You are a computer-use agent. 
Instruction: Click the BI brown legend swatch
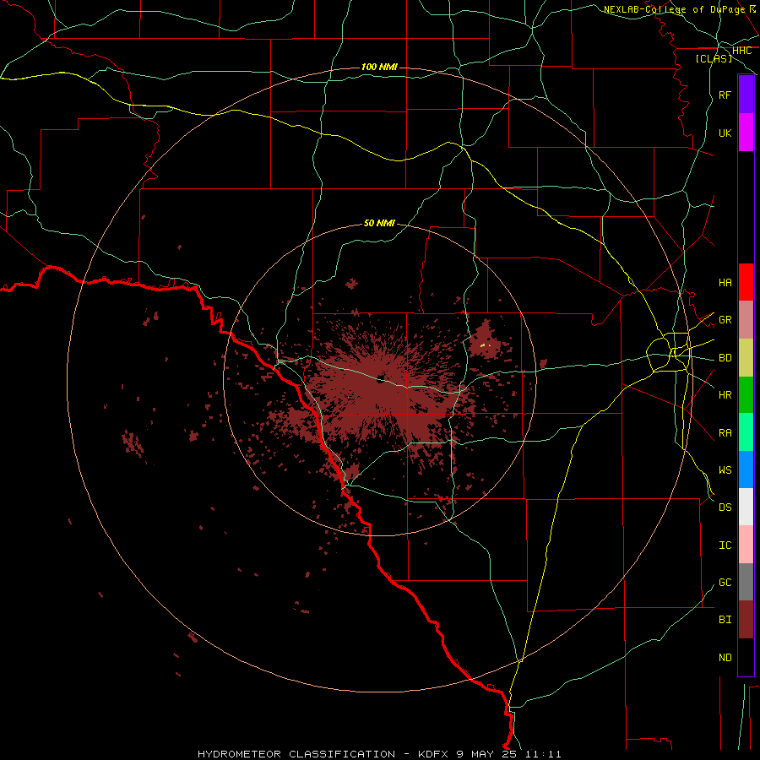click(746, 620)
